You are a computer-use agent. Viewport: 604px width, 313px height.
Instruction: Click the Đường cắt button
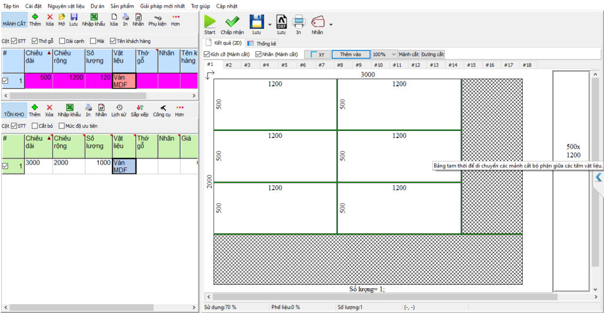tap(432, 54)
